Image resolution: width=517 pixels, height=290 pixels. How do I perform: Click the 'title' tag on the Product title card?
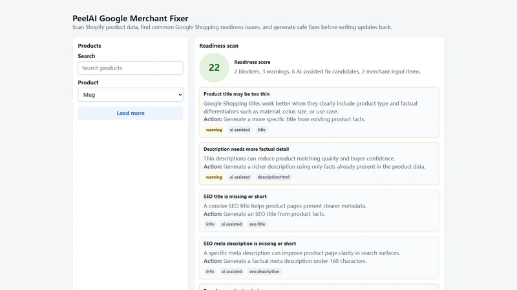[x=262, y=130]
